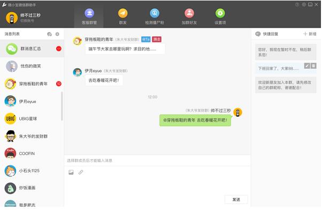This screenshot has height=210, width=329.
Task: Click the 发送 send button
Action: pyautogui.click(x=236, y=199)
